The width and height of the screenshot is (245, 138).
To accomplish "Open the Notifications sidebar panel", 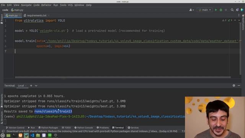I will coord(243,22).
